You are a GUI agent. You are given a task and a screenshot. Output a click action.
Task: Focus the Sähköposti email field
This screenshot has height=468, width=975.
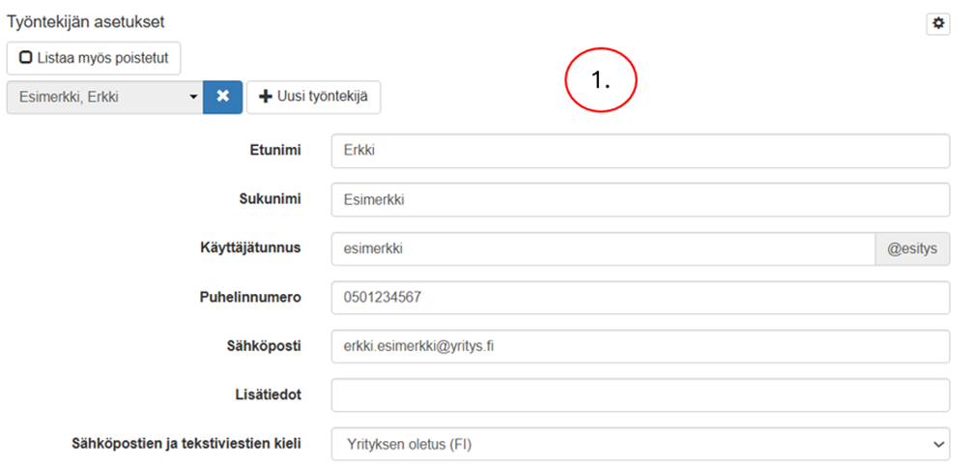point(640,346)
